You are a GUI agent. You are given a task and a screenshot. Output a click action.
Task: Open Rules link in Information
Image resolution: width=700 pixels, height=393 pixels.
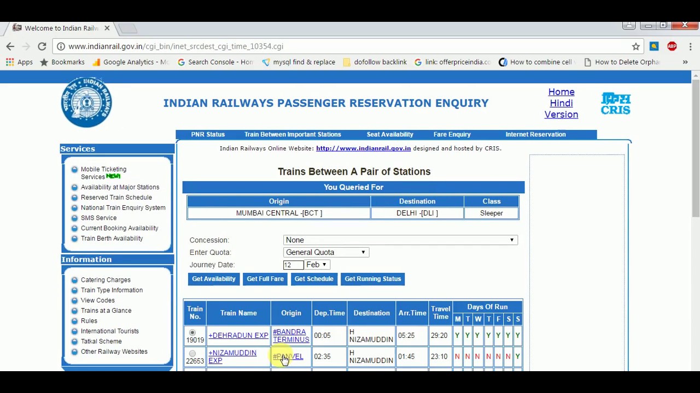[89, 321]
